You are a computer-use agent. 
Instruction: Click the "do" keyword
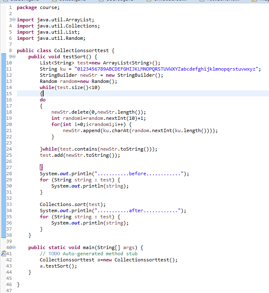[43, 100]
